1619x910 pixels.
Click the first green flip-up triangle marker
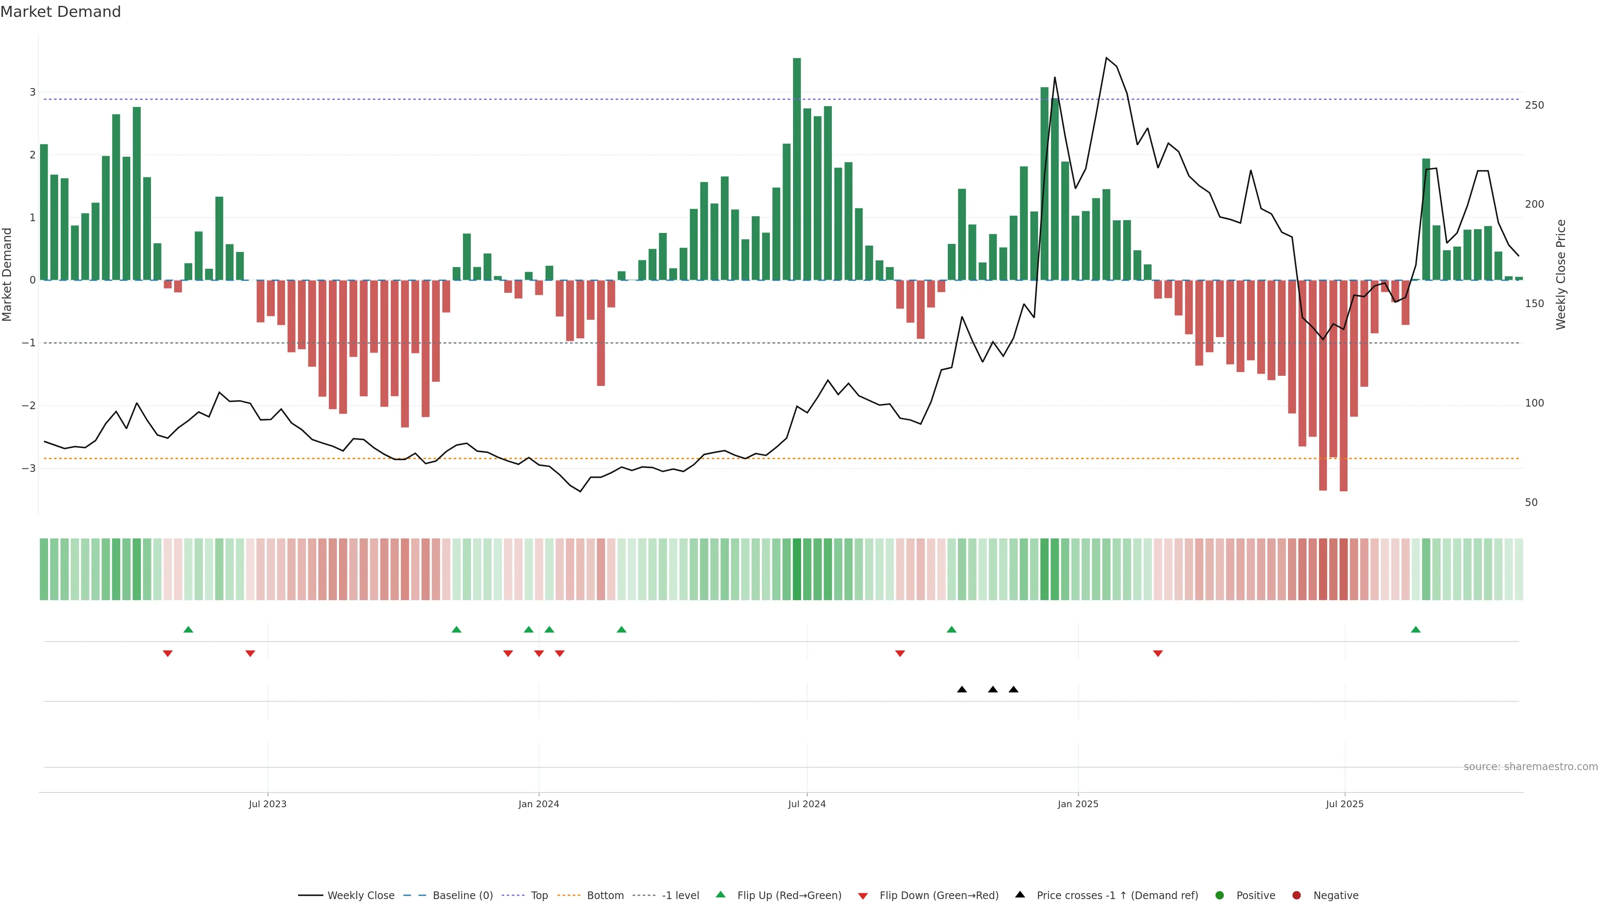click(188, 629)
